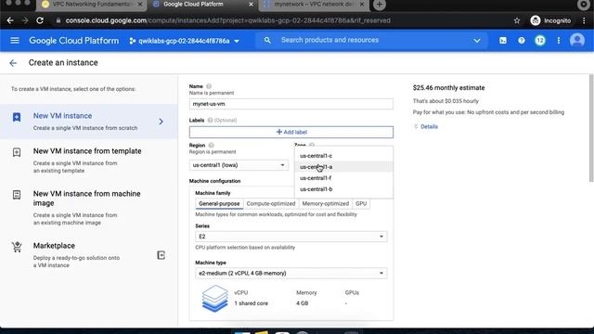Expand the cost estimate Details
Image resolution: width=594 pixels, height=334 pixels.
click(426, 126)
